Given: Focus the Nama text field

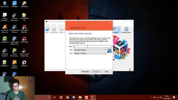Looking at the screenshot, I should (93, 46).
